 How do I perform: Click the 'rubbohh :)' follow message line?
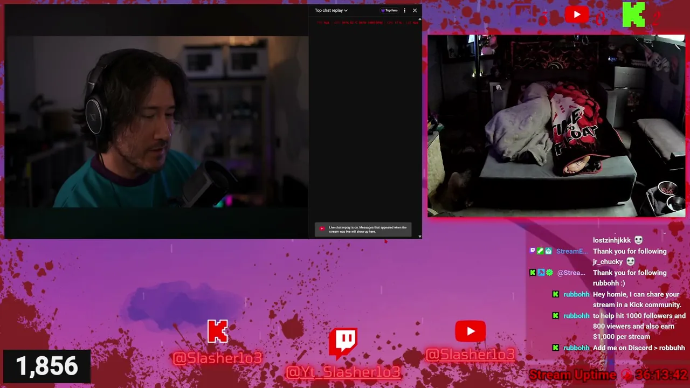point(609,283)
